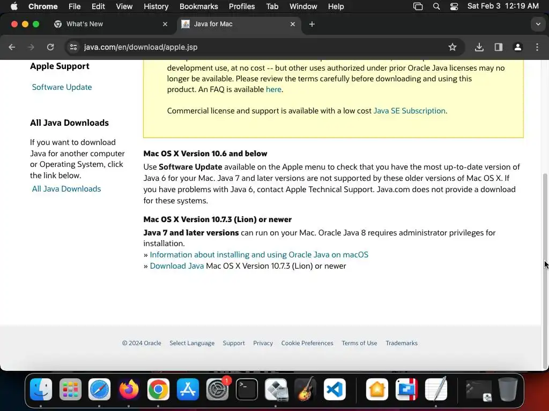The width and height of the screenshot is (549, 411).
Task: Click the Download Java link
Action: pos(177,266)
